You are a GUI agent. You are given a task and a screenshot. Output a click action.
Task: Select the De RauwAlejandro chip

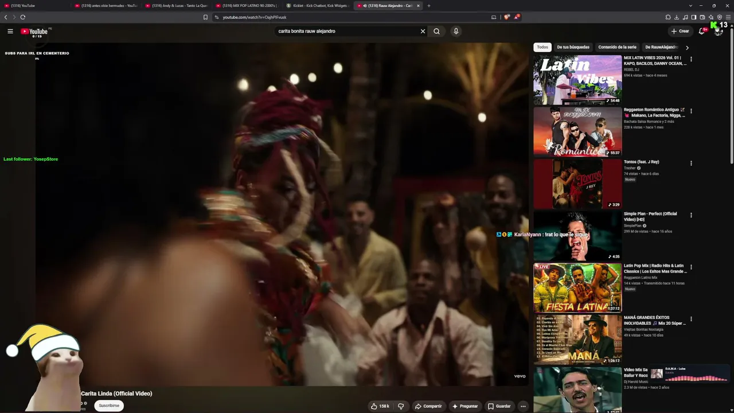point(661,47)
